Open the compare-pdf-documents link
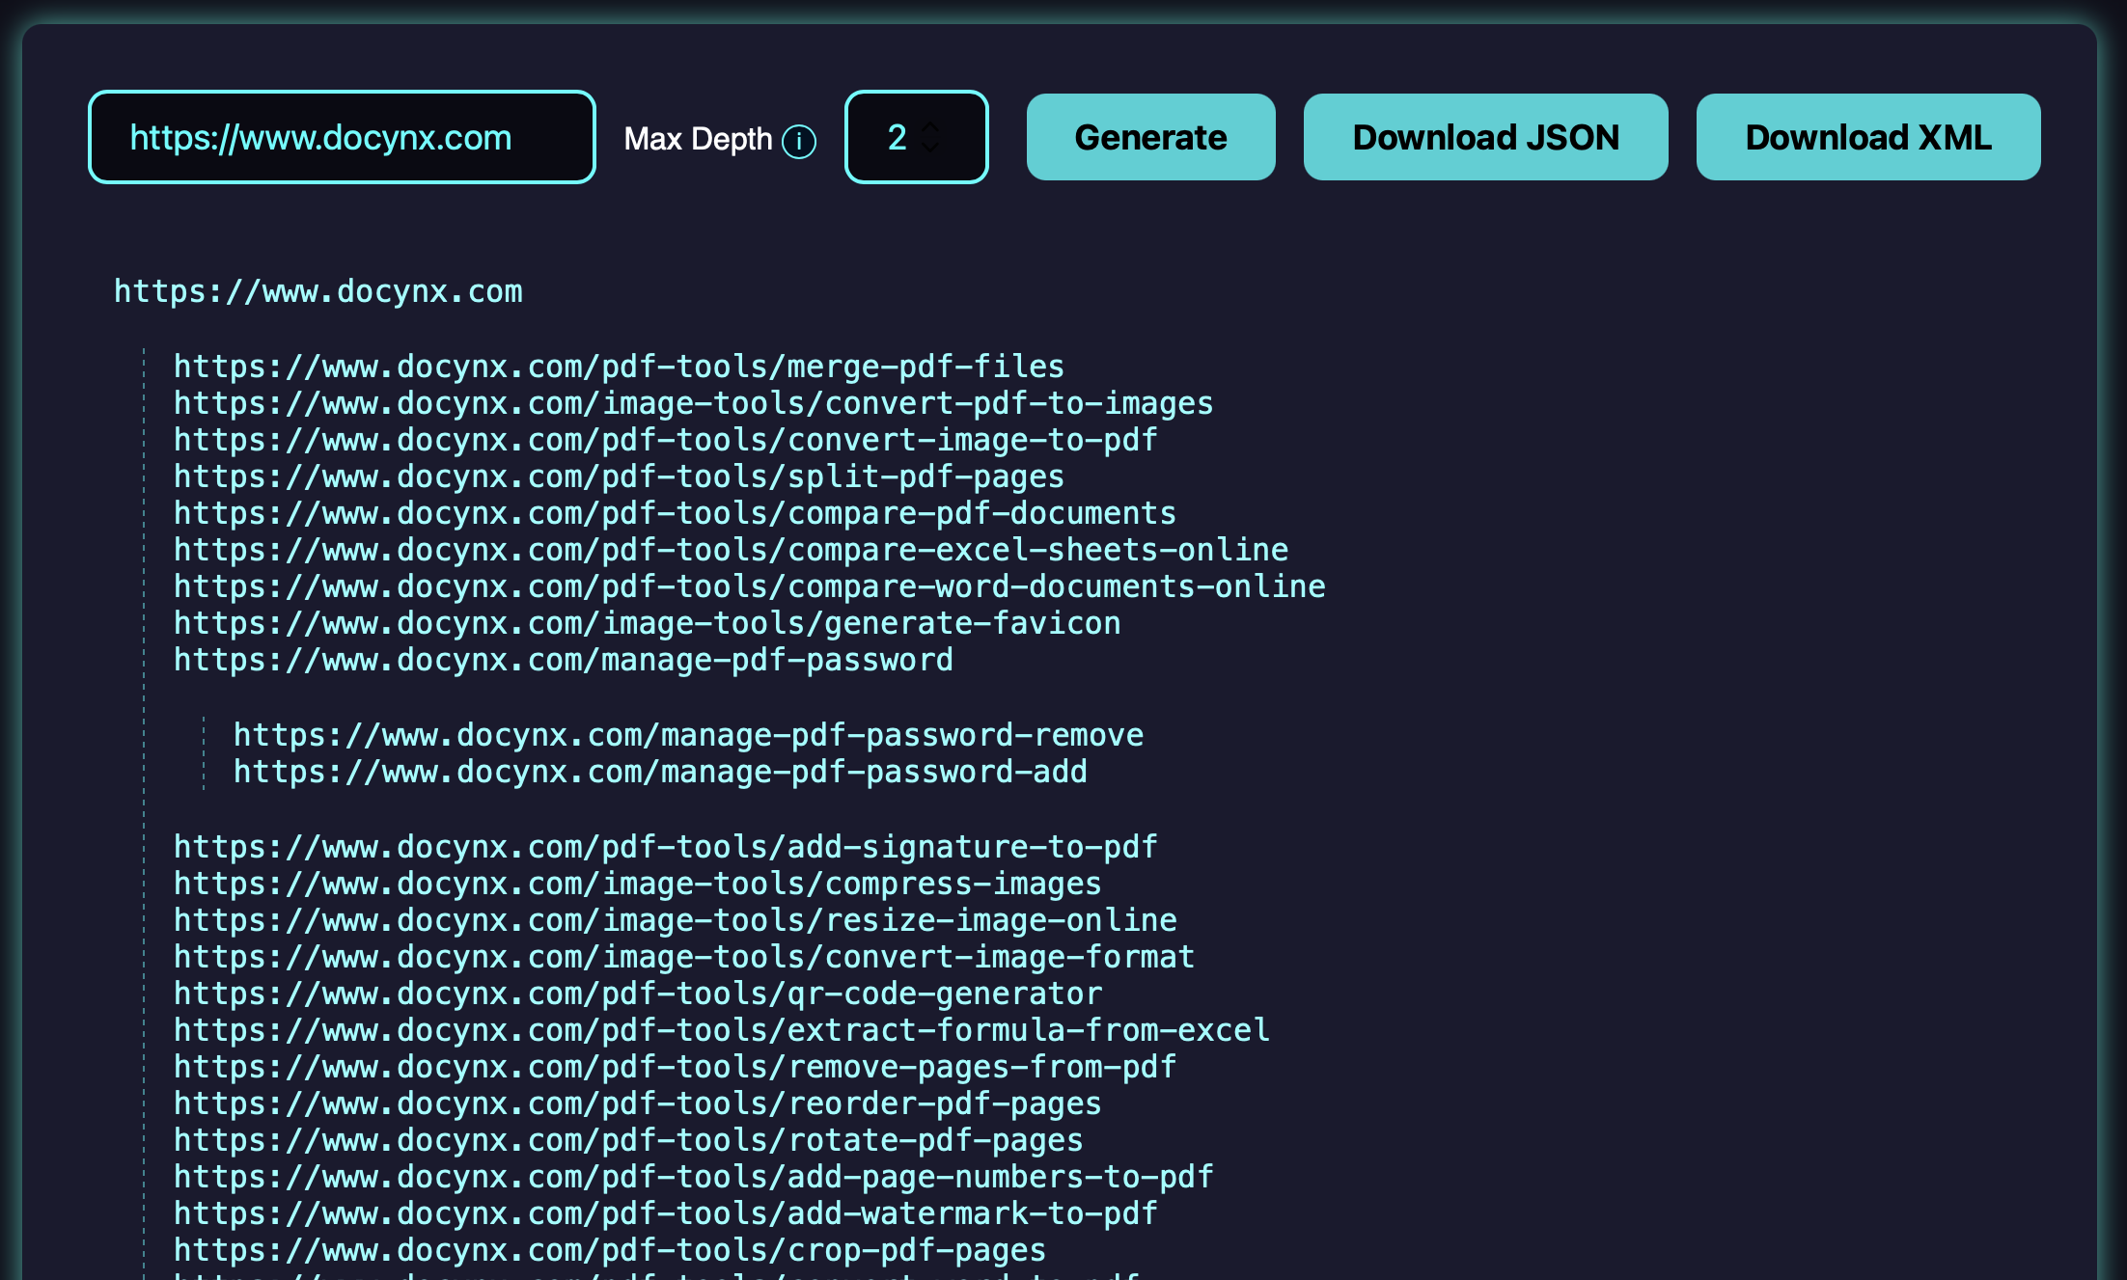This screenshot has height=1280, width=2127. click(675, 513)
